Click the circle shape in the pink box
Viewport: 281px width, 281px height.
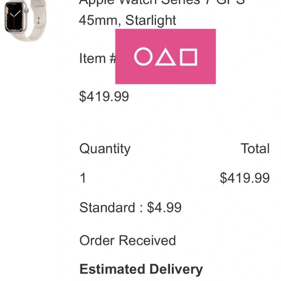pos(143,57)
